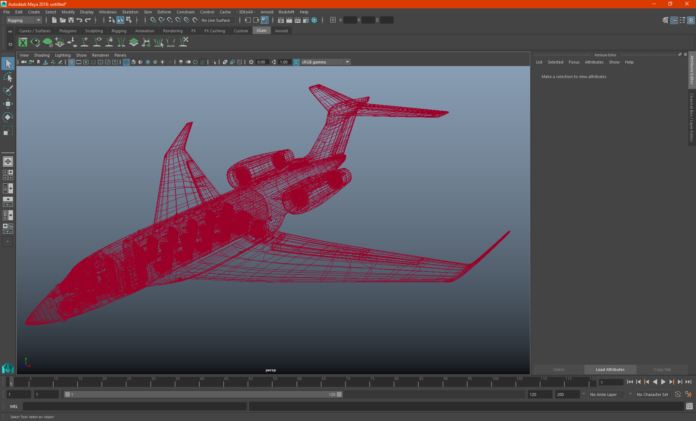
Task: Click the Copy Tab button
Action: (x=662, y=369)
